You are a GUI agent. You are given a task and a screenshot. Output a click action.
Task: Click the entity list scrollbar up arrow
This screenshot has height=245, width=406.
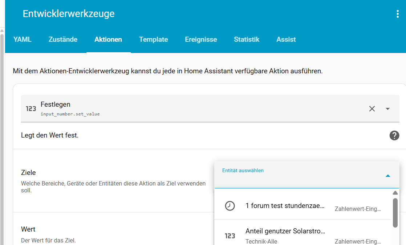point(395,193)
